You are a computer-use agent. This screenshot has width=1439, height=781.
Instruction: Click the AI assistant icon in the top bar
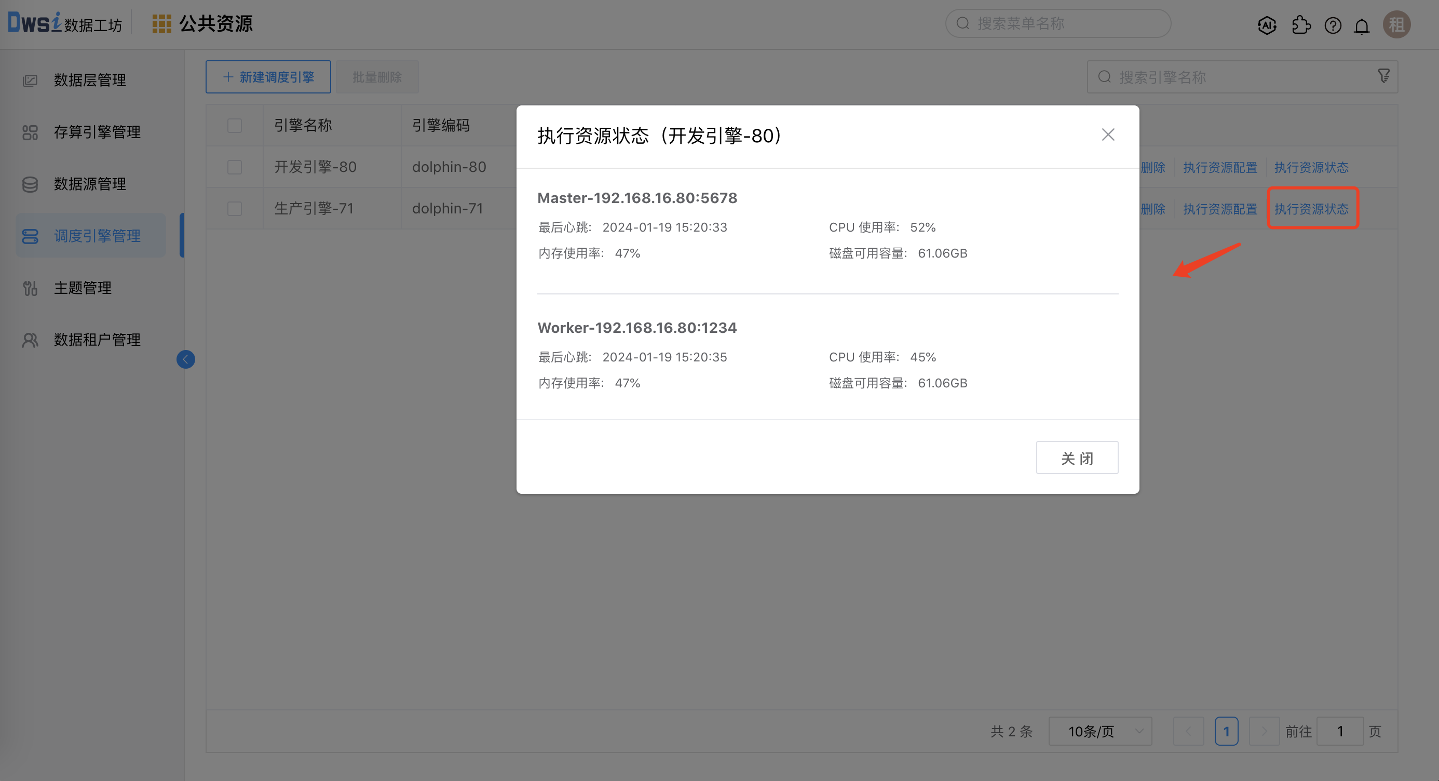[x=1267, y=25]
